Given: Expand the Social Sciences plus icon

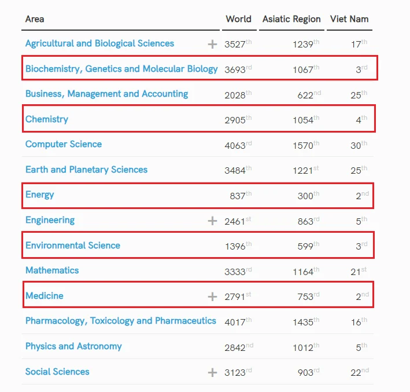Looking at the screenshot, I should [212, 372].
